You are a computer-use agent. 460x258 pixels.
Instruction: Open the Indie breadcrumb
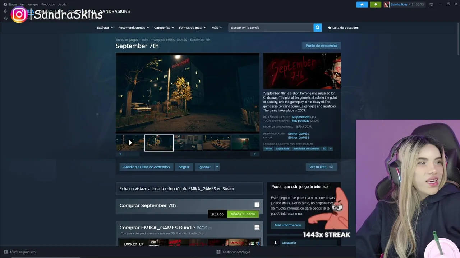[x=144, y=40]
